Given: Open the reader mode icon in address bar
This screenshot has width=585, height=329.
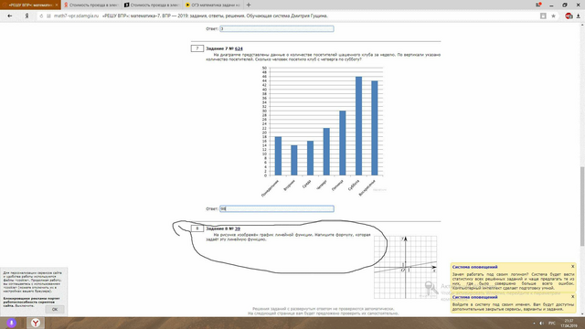Looking at the screenshot, I should click(x=543, y=16).
